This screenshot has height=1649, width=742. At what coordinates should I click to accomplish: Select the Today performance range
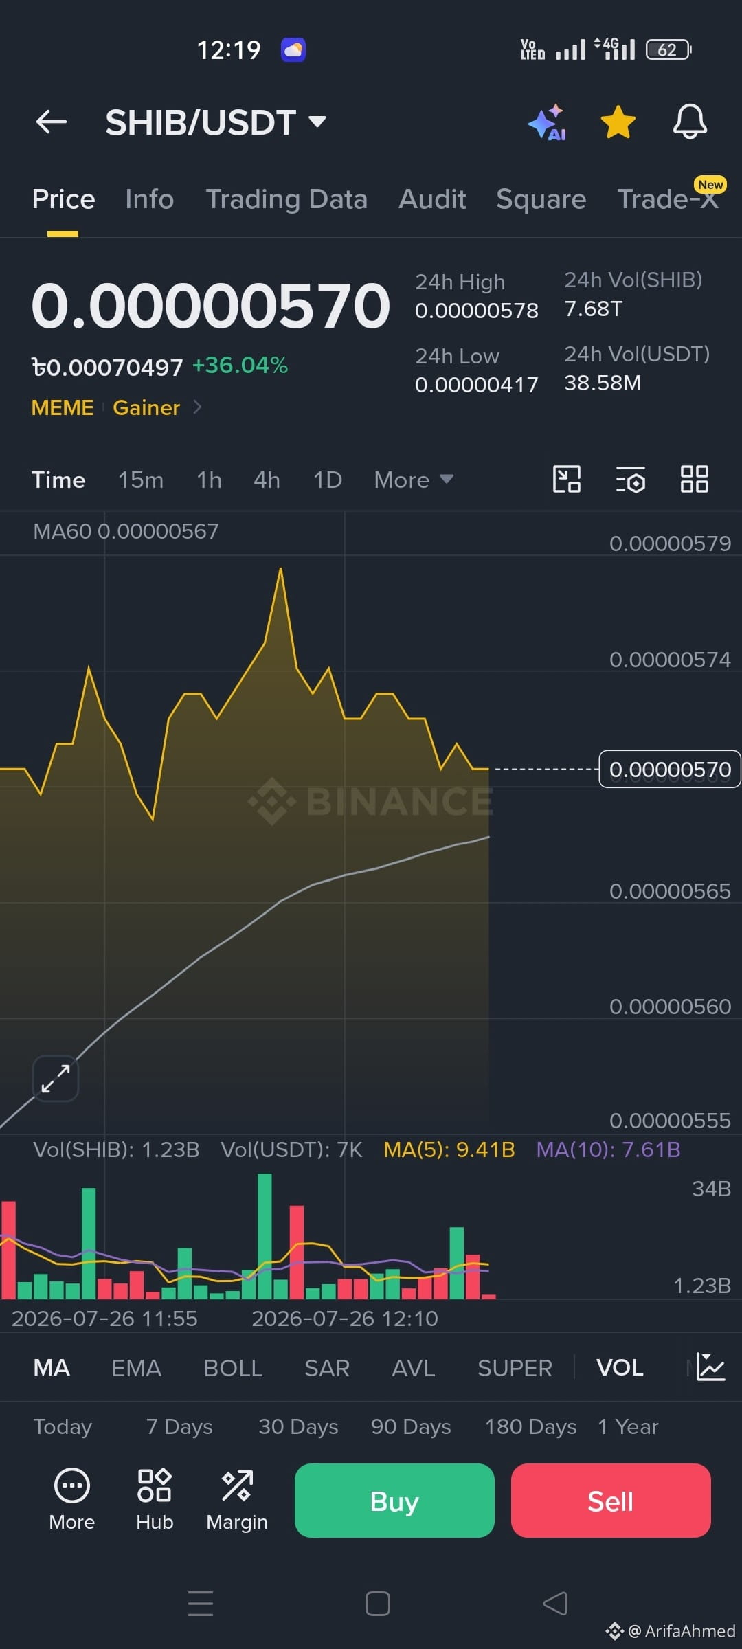[x=63, y=1427]
